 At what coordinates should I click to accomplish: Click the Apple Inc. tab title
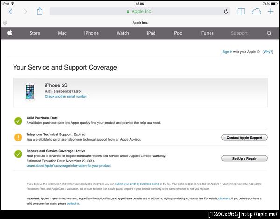click(140, 23)
